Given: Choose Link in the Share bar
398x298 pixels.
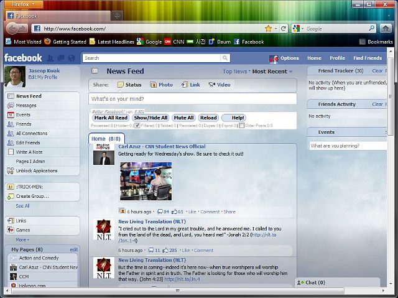Looking at the screenshot, I should (x=191, y=85).
